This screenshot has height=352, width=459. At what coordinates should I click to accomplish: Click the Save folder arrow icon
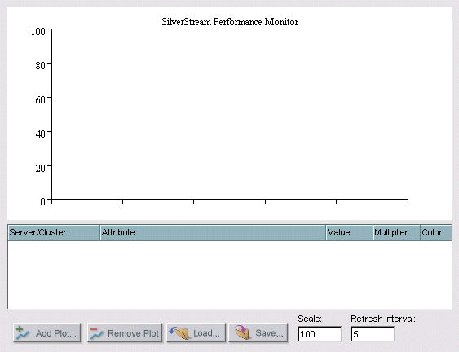coord(242,332)
